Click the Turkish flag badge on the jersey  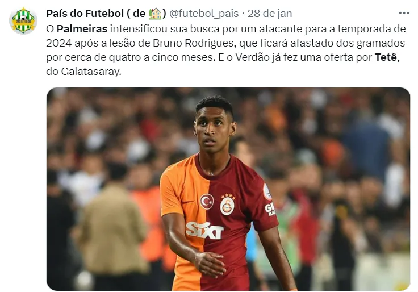(207, 202)
